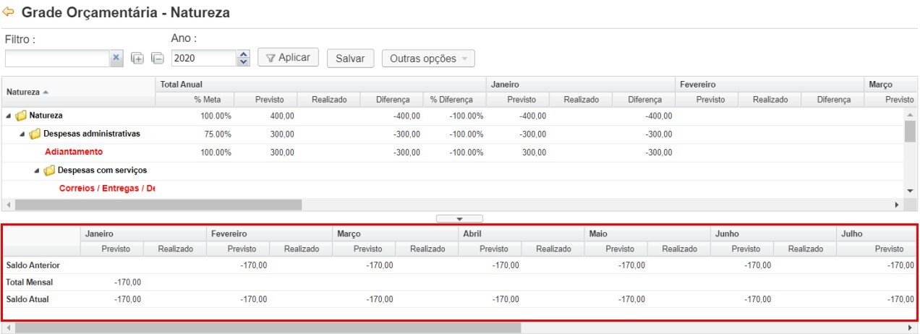The width and height of the screenshot is (920, 334).
Task: Click the top grid's scroll-right arrow
Action: point(898,205)
